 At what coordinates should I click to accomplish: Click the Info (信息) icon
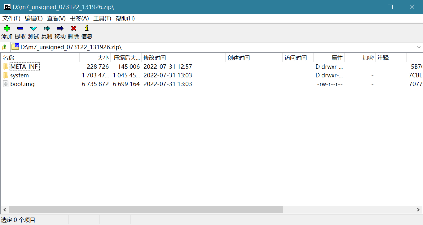(87, 28)
